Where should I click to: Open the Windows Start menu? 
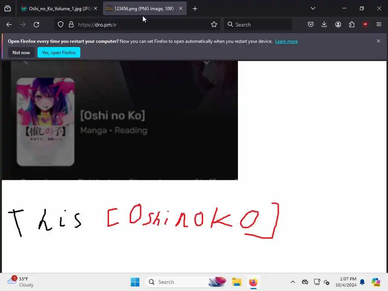135,282
